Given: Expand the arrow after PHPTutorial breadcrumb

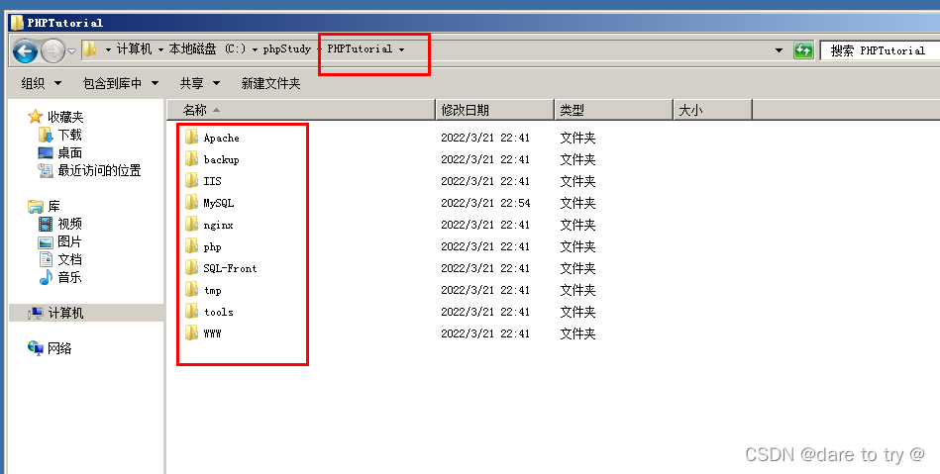Looking at the screenshot, I should (402, 49).
